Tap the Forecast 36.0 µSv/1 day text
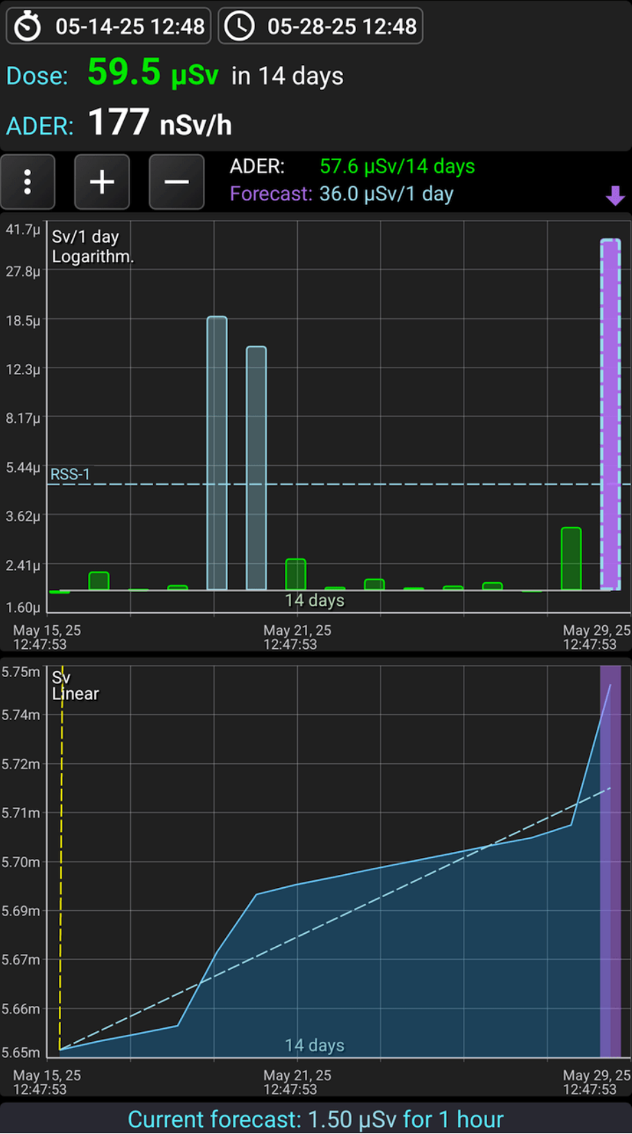This screenshot has width=632, height=1134. [342, 194]
